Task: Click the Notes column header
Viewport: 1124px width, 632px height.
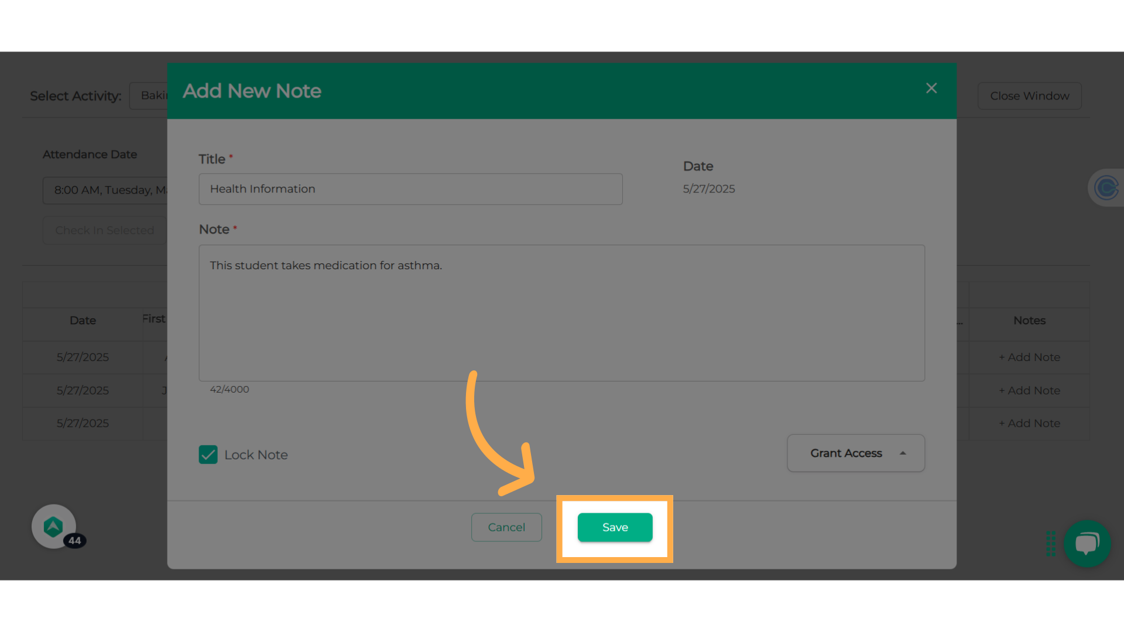Action: [x=1029, y=321]
